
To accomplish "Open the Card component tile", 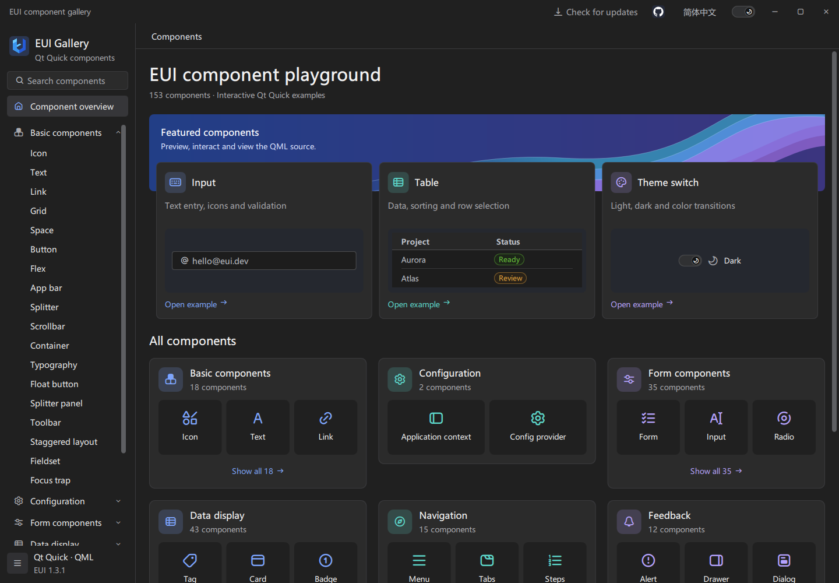I will (258, 563).
